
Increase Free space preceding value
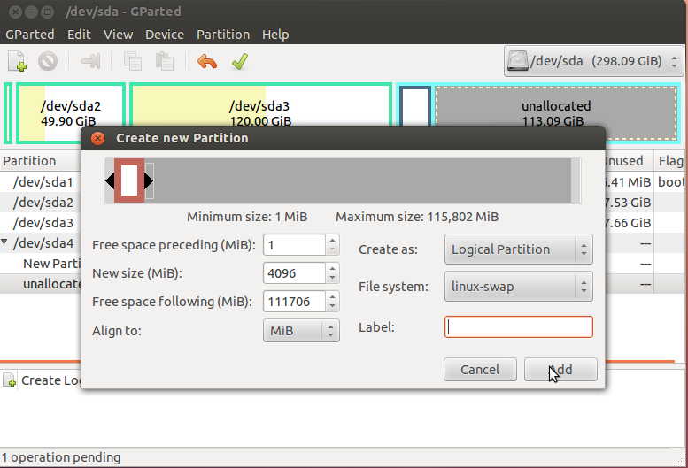(332, 240)
